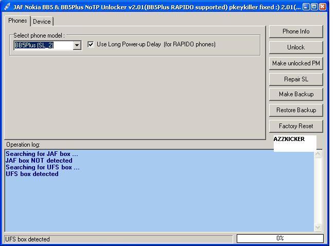335x246 pixels.
Task: Click the status bar 'UFS box detected' text
Action: coord(27,239)
